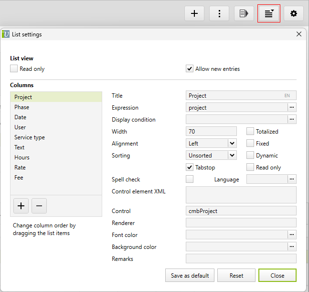Open Display condition ellipsis button
The image size is (309, 292).
292,120
